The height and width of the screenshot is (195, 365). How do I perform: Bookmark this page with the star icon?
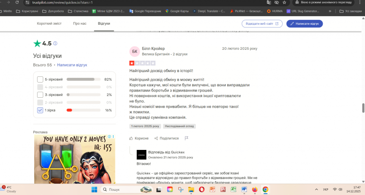point(284,2)
